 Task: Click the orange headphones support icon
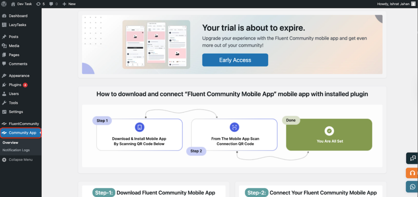point(413,173)
